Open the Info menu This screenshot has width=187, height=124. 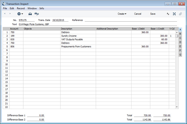point(42,8)
